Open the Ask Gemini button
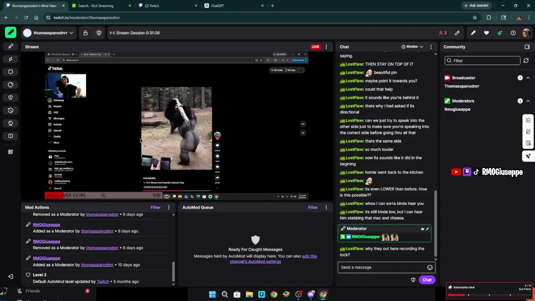This screenshot has width=535, height=301. point(476,6)
